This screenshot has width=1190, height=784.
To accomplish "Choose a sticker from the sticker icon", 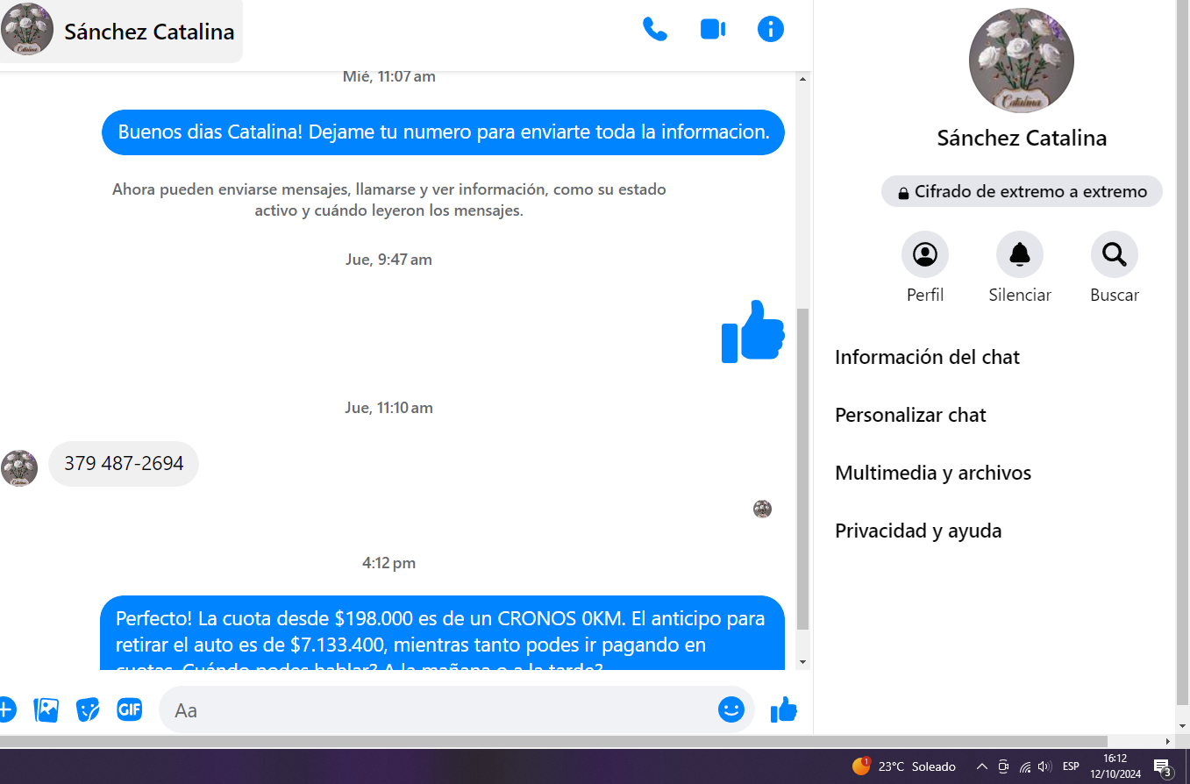I will coord(88,709).
